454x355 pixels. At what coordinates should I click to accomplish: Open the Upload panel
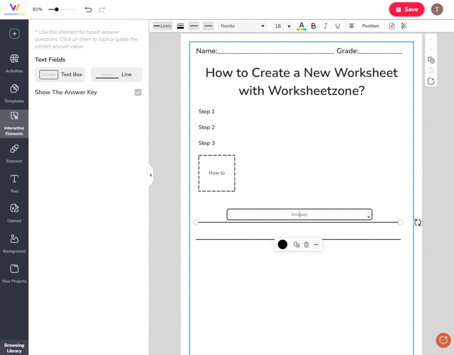[x=14, y=213]
